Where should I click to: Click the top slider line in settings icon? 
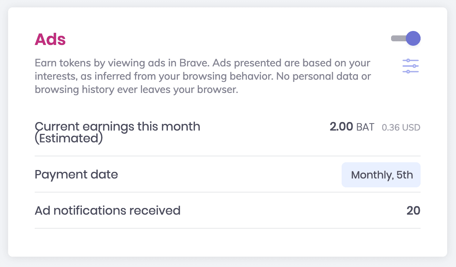click(x=411, y=60)
